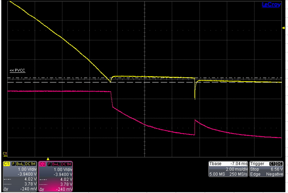
Task: Click the DC1M coupling badge for C1
Action: pos(30,164)
